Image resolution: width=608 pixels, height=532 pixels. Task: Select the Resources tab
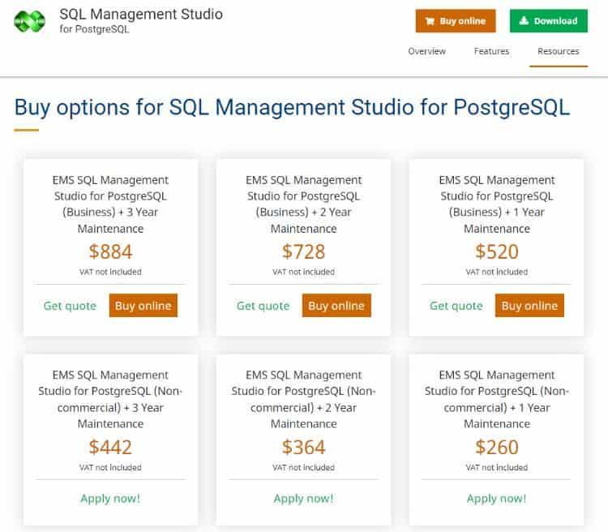coord(559,51)
